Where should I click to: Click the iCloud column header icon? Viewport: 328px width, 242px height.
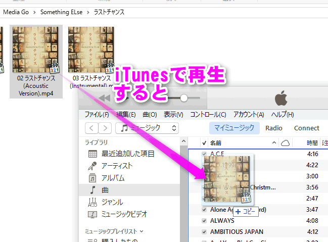tap(286, 143)
